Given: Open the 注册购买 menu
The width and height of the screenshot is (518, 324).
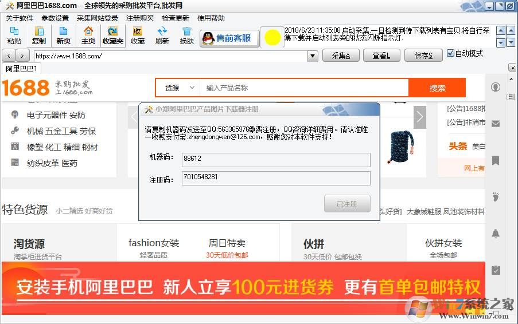Looking at the screenshot, I should pos(140,18).
